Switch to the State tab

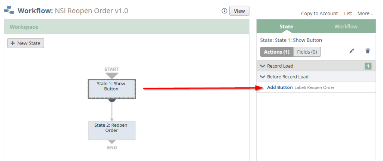286,27
